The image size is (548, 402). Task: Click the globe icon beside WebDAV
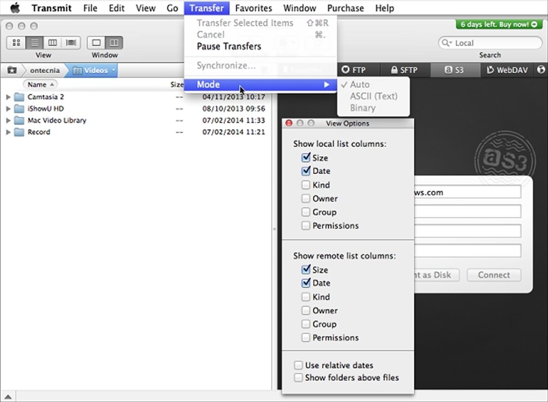541,70
